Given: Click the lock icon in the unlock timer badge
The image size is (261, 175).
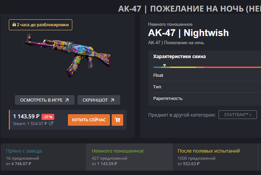Looking at the screenshot, I should (x=14, y=25).
